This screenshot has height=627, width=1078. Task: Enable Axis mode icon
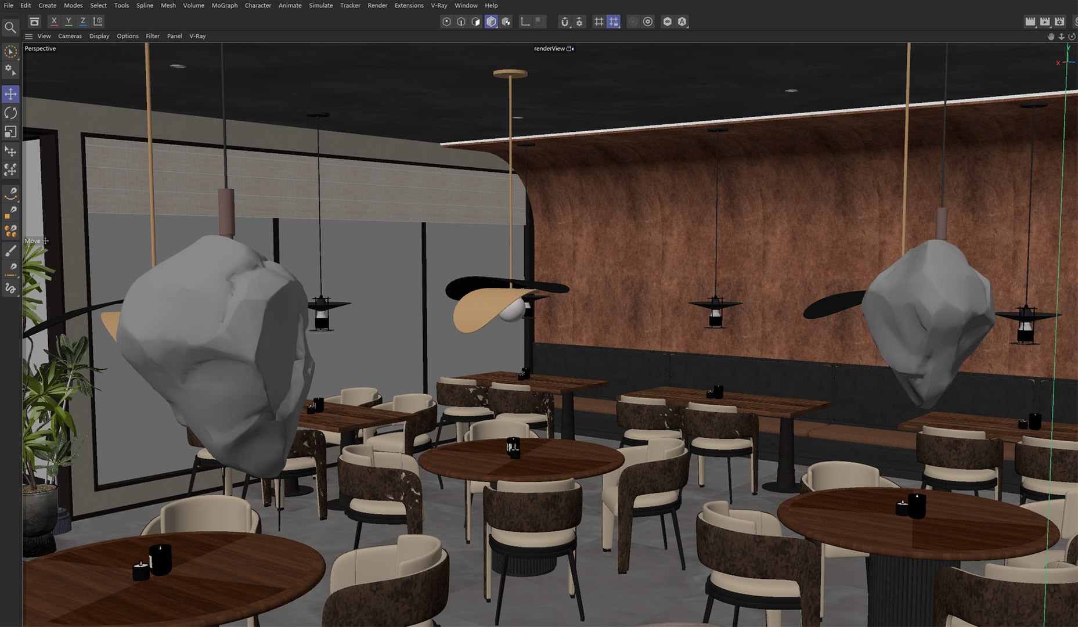(525, 21)
